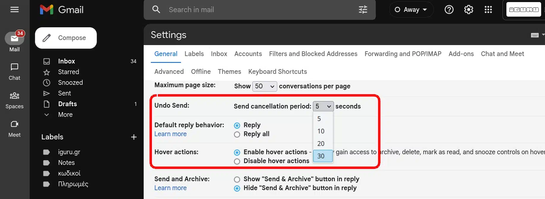
Task: Create new label with plus icon
Action: (134, 137)
